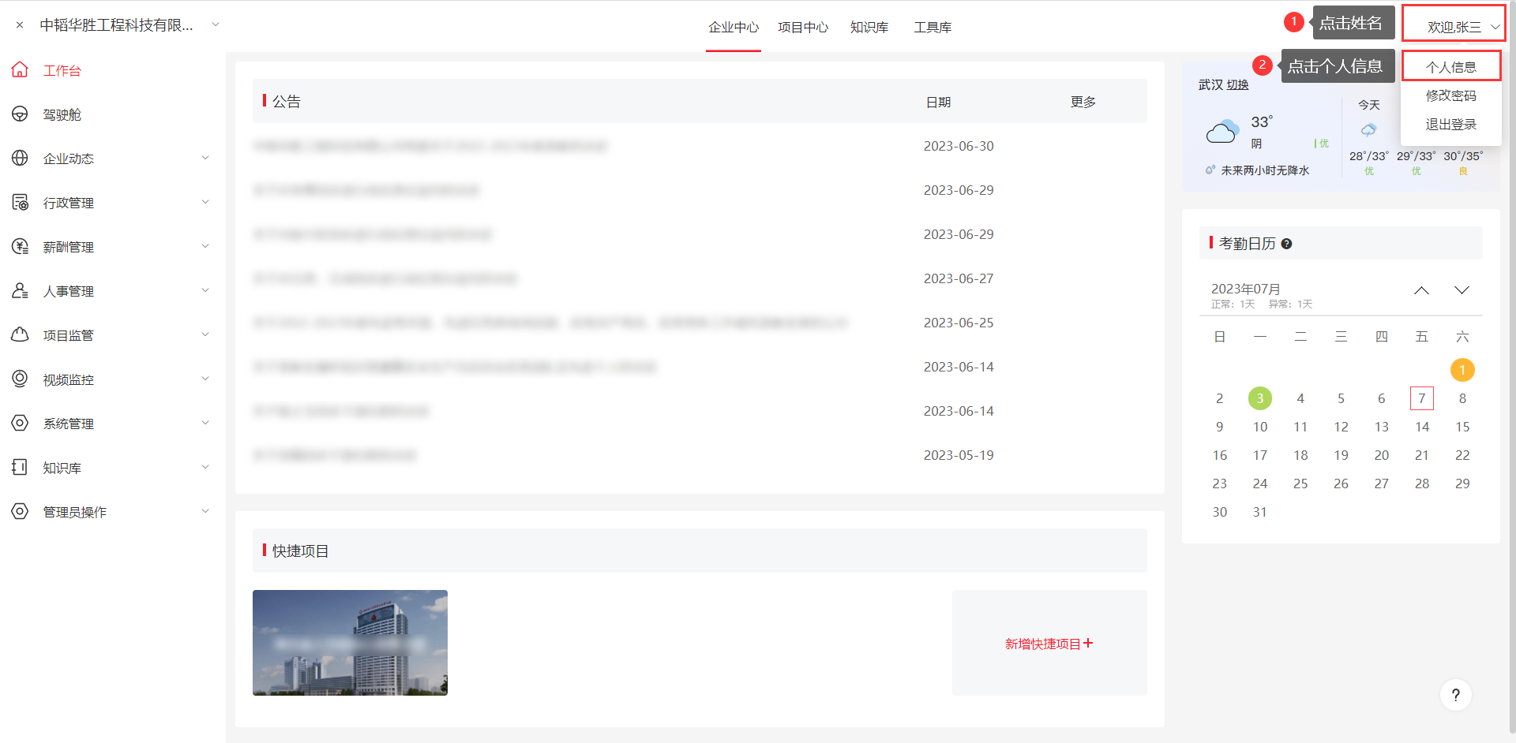This screenshot has width=1516, height=743.
Task: Go to previous month in attendance calendar
Action: (x=1421, y=290)
